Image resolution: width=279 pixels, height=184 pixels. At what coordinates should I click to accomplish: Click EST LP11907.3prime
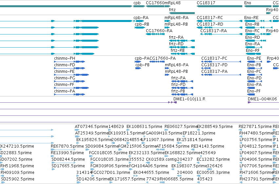tap(143, 143)
